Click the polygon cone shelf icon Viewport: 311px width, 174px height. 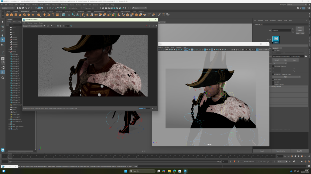tap(20, 15)
